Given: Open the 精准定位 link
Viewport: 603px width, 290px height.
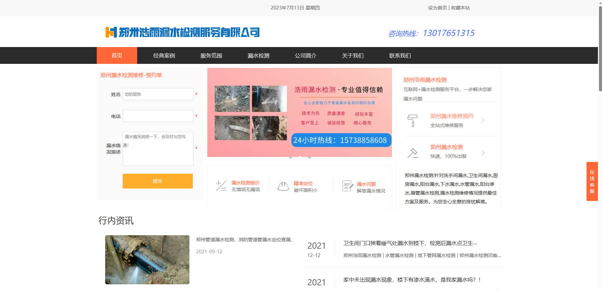Looking at the screenshot, I should pyautogui.click(x=303, y=183).
